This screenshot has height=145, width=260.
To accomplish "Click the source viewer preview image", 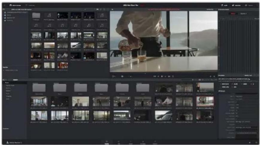I will [x=164, y=41].
